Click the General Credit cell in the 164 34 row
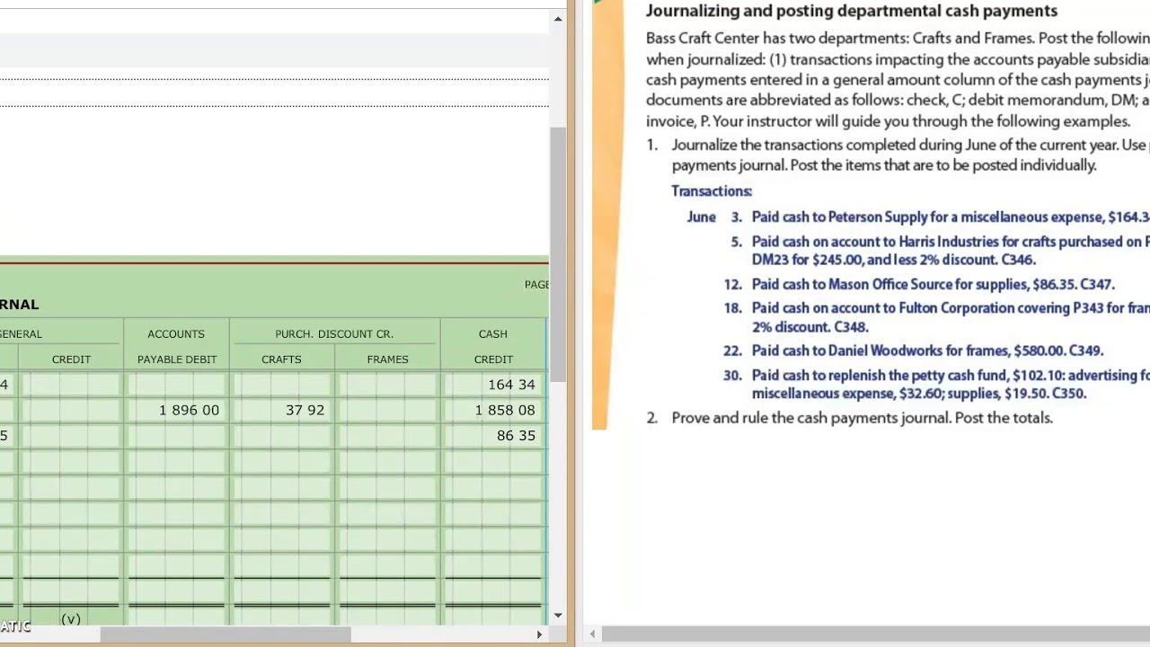Screen dimensions: 1150x647 pyautogui.click(x=71, y=385)
